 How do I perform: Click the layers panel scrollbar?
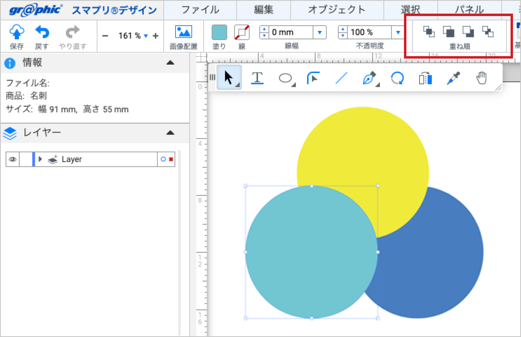tap(179, 243)
